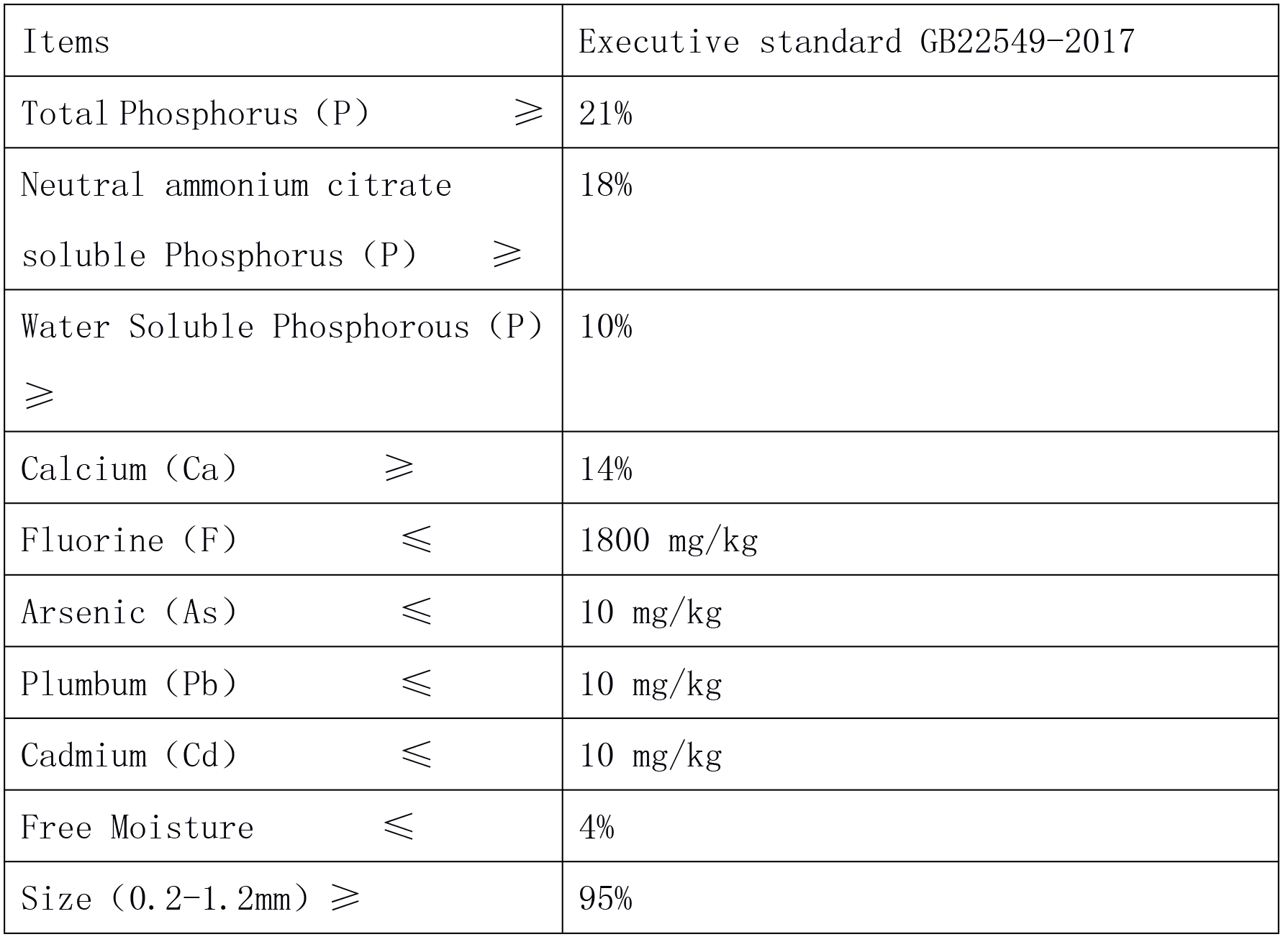
Task: Select the 95% value cell
Action: (x=606, y=899)
